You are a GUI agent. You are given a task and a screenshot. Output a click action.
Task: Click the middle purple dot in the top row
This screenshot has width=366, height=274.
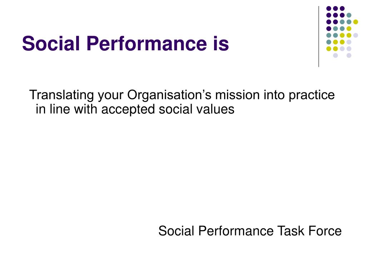[335, 9]
